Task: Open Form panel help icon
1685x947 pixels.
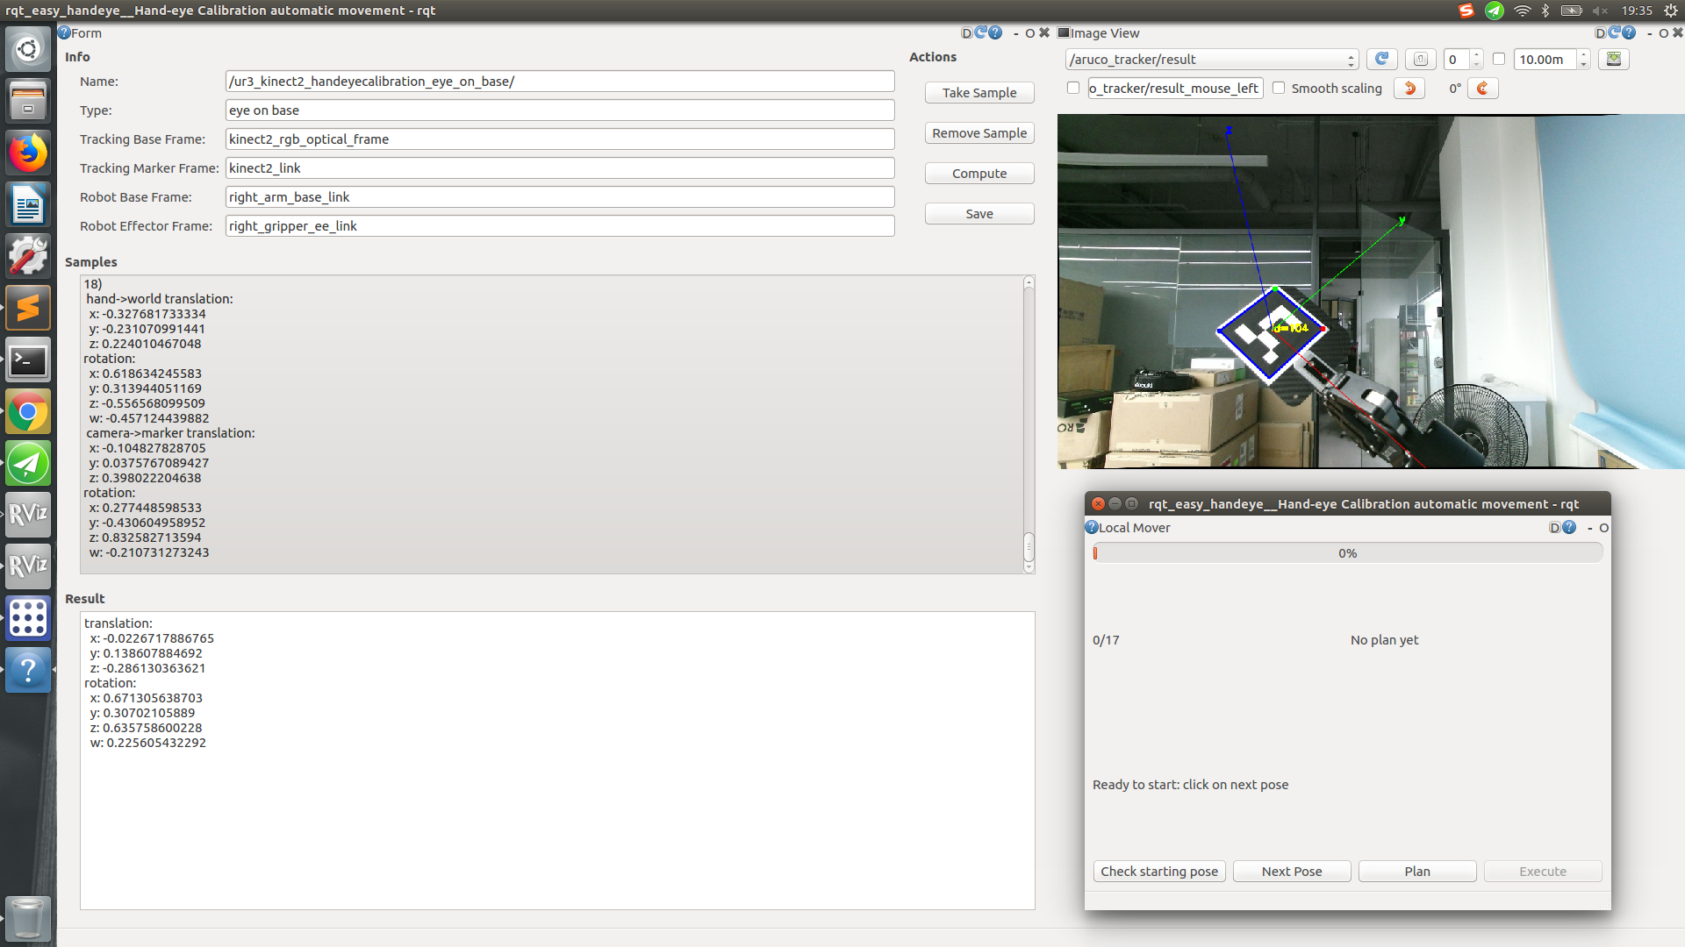Action: (x=995, y=32)
